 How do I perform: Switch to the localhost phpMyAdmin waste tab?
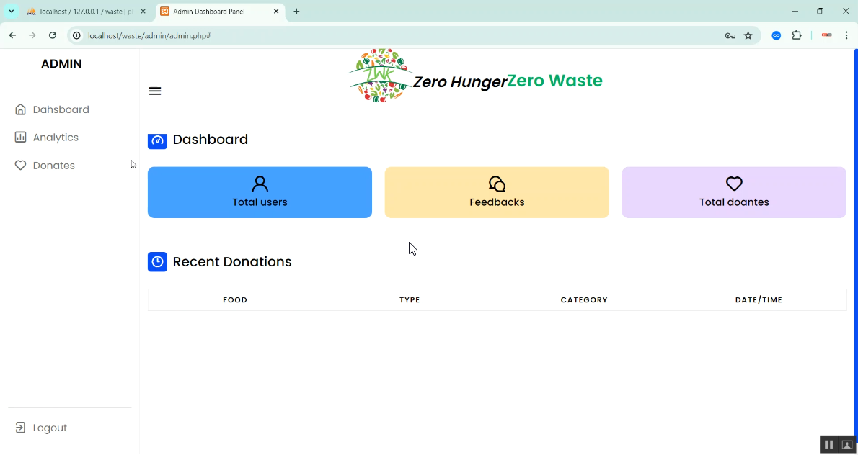click(x=87, y=12)
